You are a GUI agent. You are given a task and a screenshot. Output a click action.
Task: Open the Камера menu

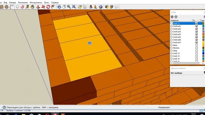click(12, 3)
